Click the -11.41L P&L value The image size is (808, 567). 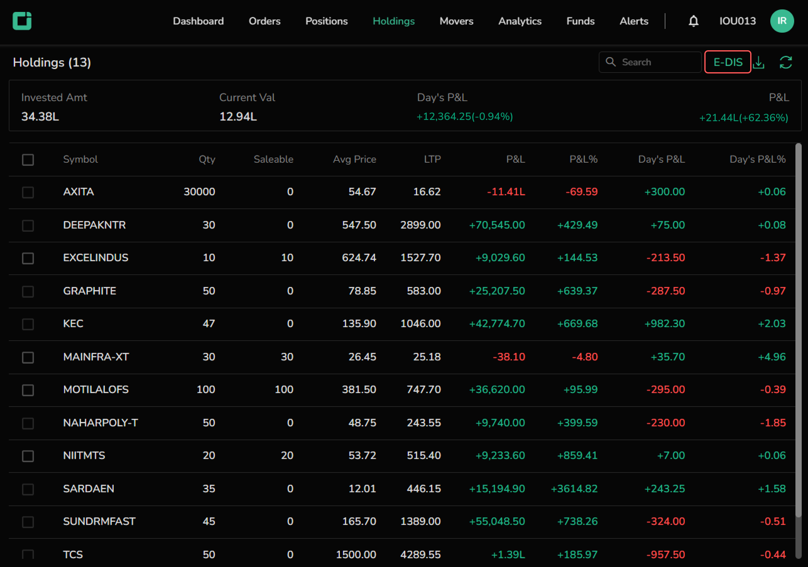pyautogui.click(x=506, y=192)
